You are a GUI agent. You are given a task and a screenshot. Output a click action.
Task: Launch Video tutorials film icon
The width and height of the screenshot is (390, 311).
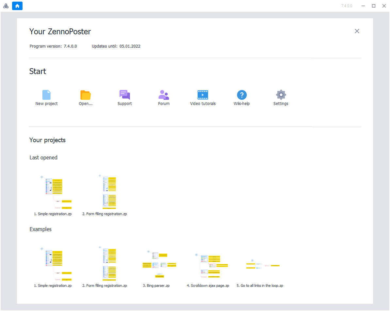203,95
